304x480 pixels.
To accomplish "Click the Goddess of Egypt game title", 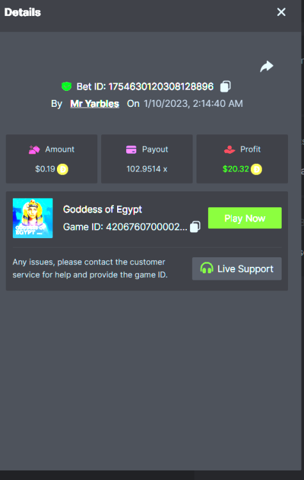I will 102,209.
